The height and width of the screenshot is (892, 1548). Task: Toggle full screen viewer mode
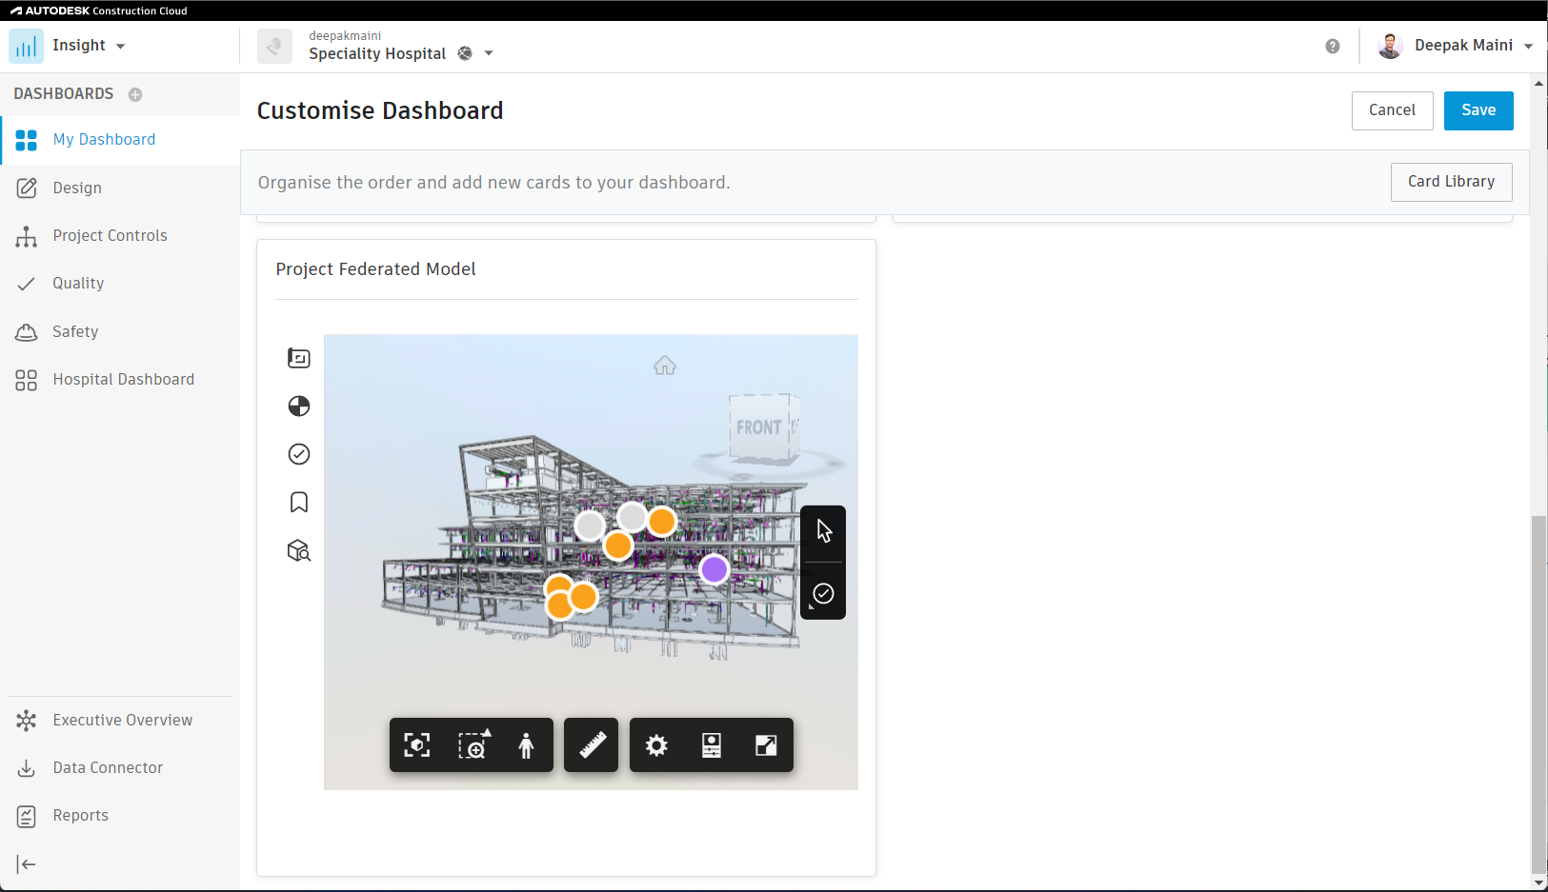coord(766,745)
